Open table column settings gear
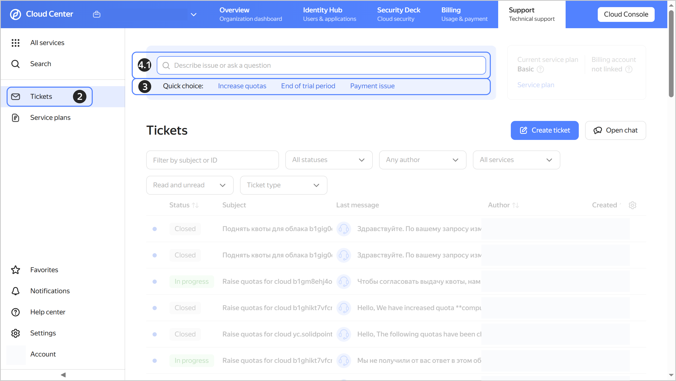Image resolution: width=676 pixels, height=381 pixels. pos(632,205)
